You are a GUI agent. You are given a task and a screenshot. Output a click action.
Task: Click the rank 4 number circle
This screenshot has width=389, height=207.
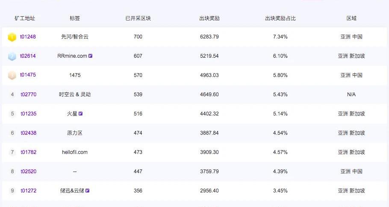12,95
